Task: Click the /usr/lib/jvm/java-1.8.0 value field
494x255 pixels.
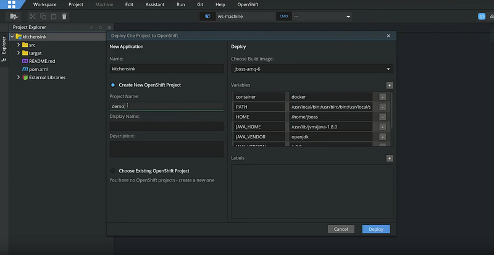Action: click(331, 127)
